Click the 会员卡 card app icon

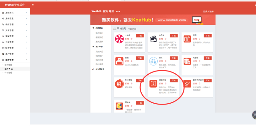pyautogui.click(x=153, y=39)
